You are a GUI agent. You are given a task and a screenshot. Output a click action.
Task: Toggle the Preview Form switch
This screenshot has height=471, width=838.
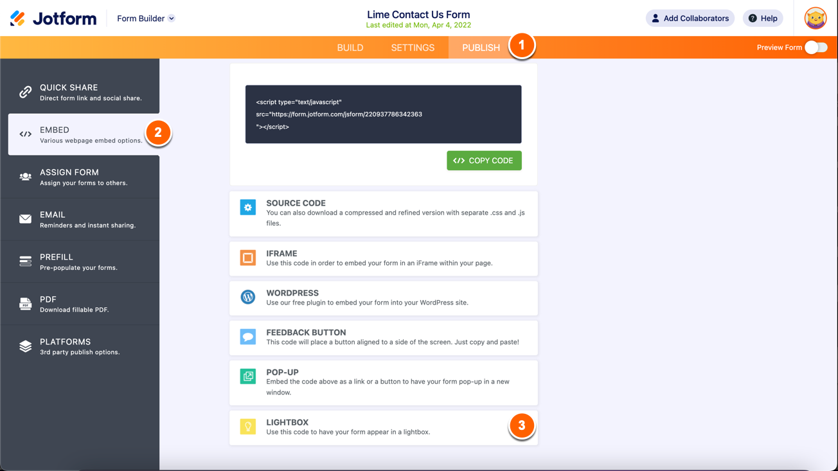click(816, 48)
